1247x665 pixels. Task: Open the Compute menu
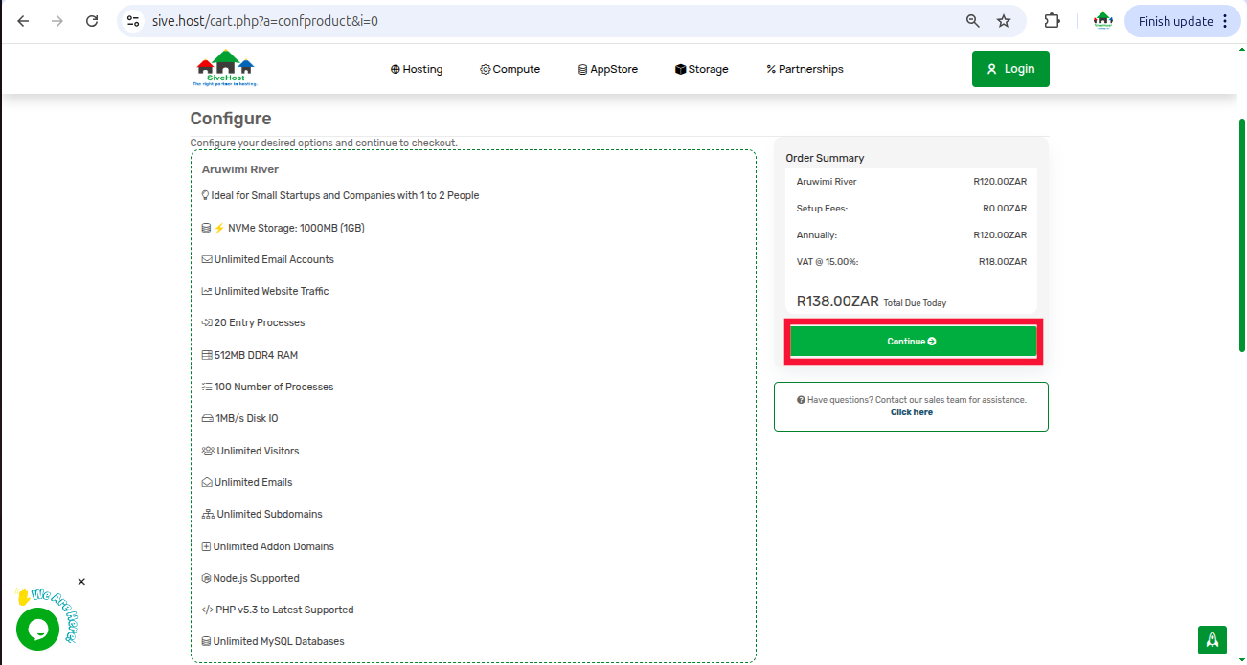(x=510, y=69)
